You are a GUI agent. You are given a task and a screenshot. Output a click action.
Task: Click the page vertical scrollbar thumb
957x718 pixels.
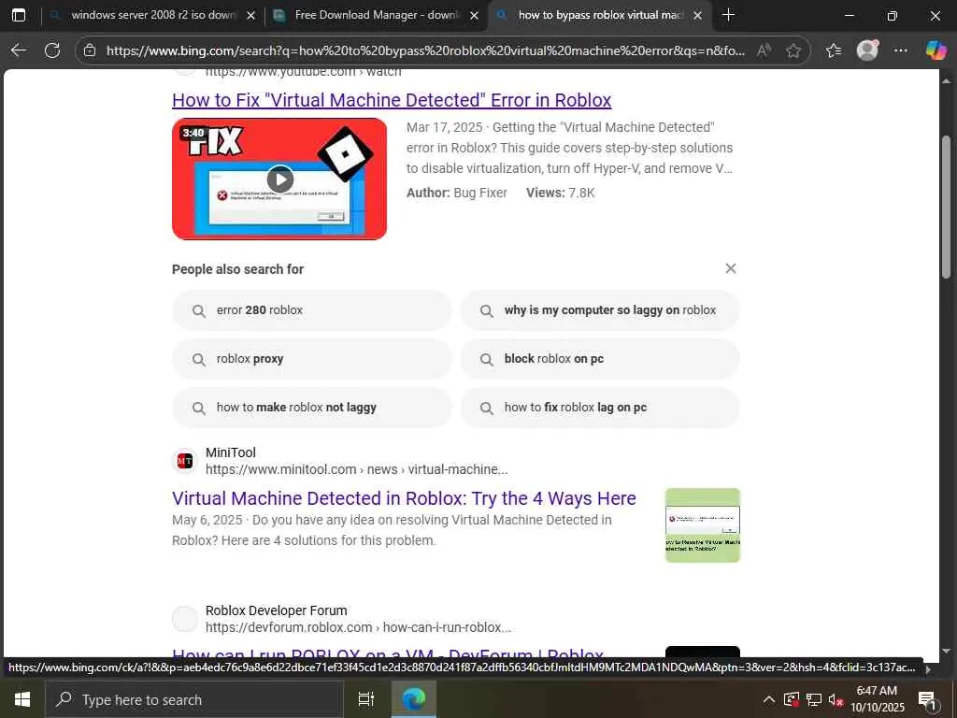[x=946, y=208]
